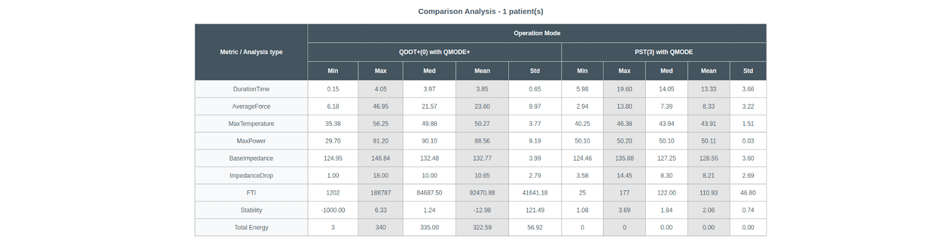927x249 pixels.
Task: Select the AverageForce row label
Action: pos(251,106)
